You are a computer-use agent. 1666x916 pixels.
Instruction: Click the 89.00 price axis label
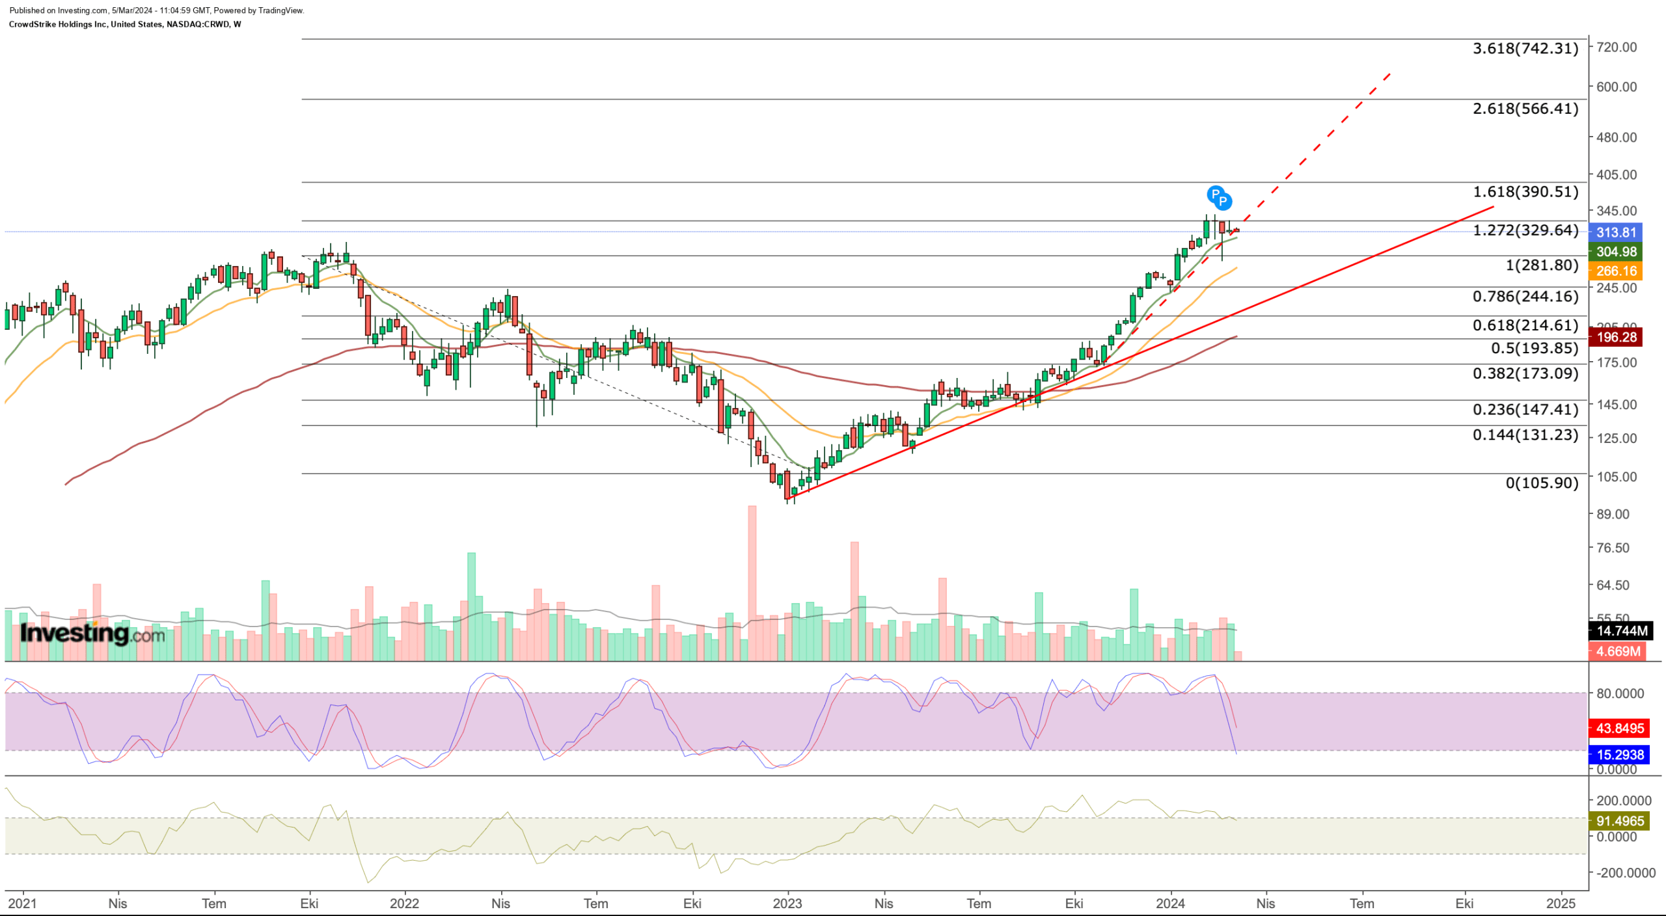coord(1613,514)
